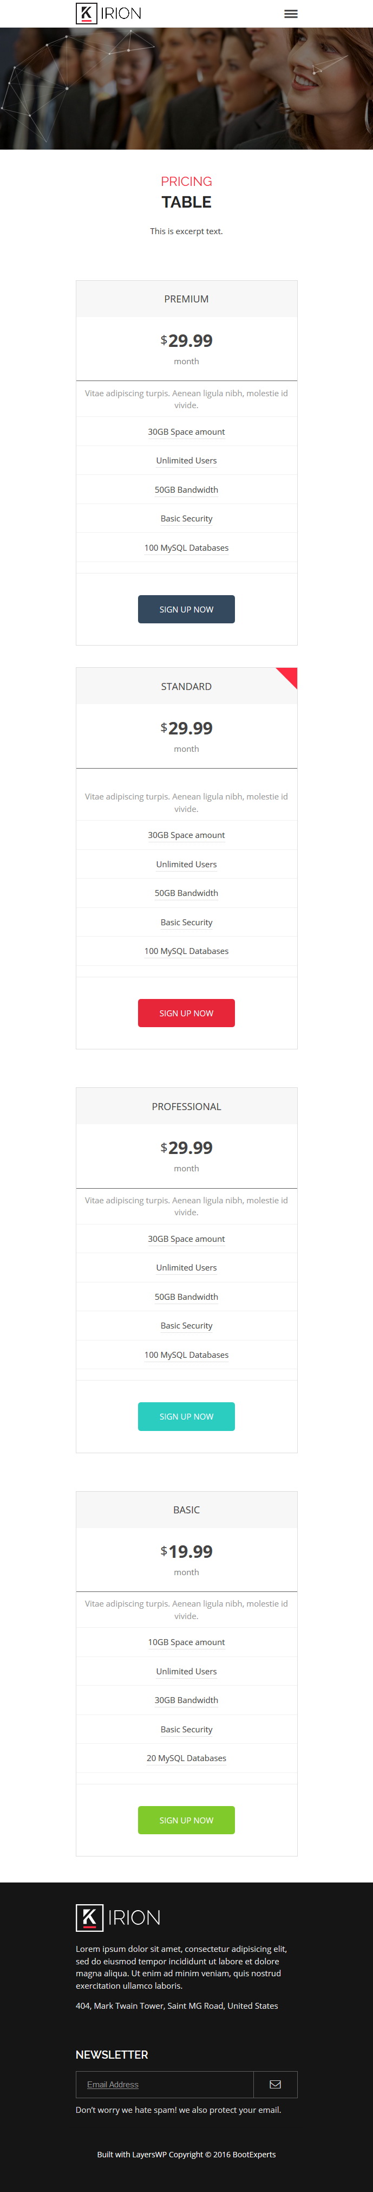This screenshot has width=373, height=2192.
Task: Click the Kirion logo in footer
Action: pos(118,1917)
